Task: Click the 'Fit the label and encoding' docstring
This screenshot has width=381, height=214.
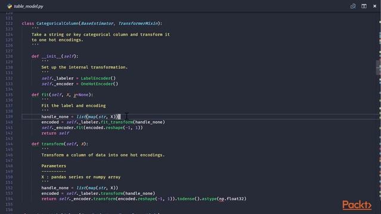Action: 73,106
